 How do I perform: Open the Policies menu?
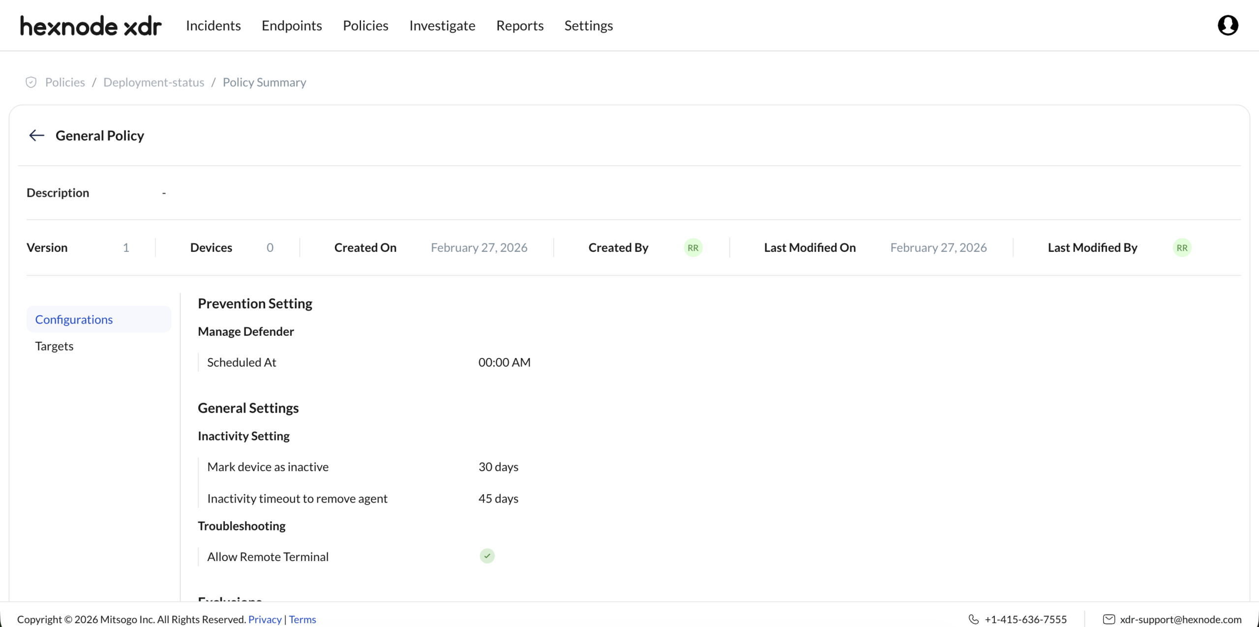coord(365,26)
